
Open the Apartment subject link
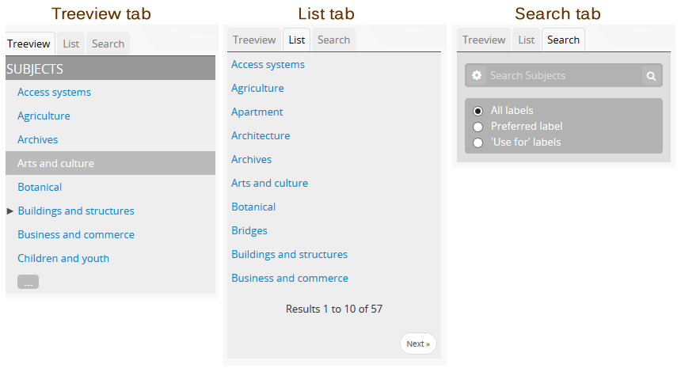[x=257, y=112]
